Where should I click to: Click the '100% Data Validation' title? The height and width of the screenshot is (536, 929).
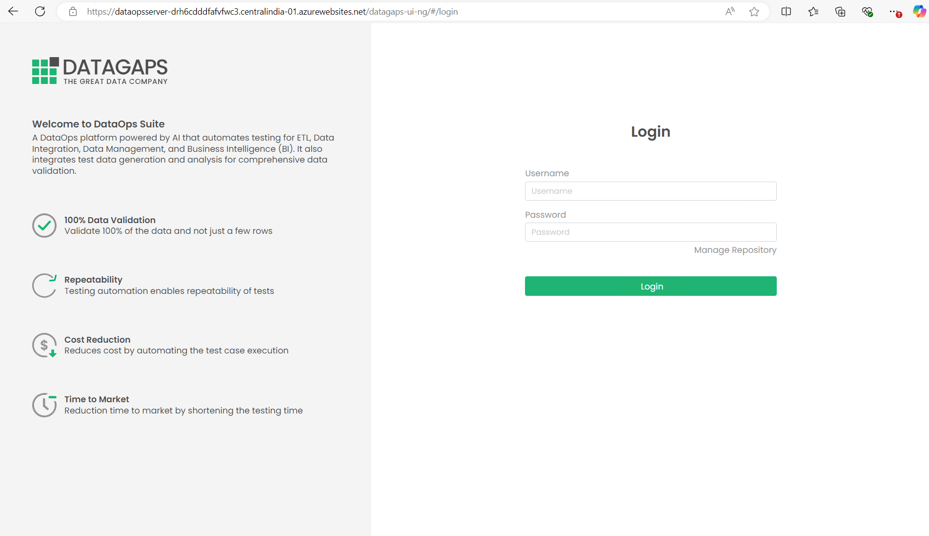click(110, 220)
